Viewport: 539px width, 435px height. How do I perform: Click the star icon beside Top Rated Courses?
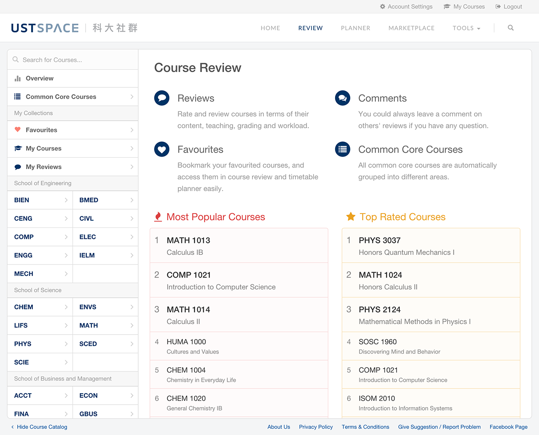351,217
